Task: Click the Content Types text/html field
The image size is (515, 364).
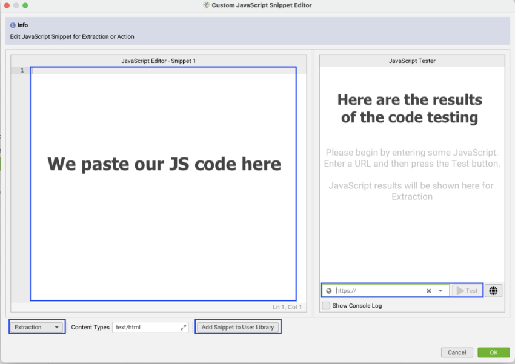Action: tap(145, 328)
